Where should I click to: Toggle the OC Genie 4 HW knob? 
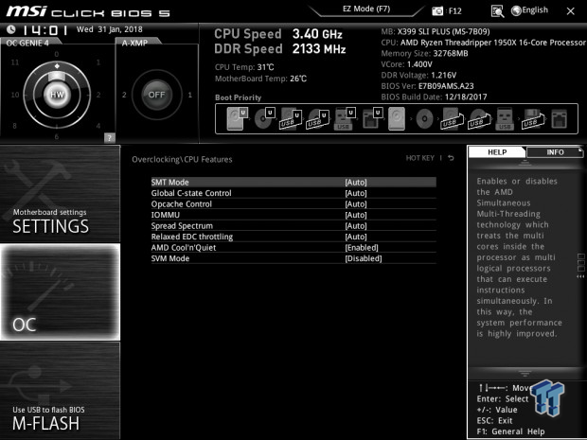pyautogui.click(x=57, y=95)
